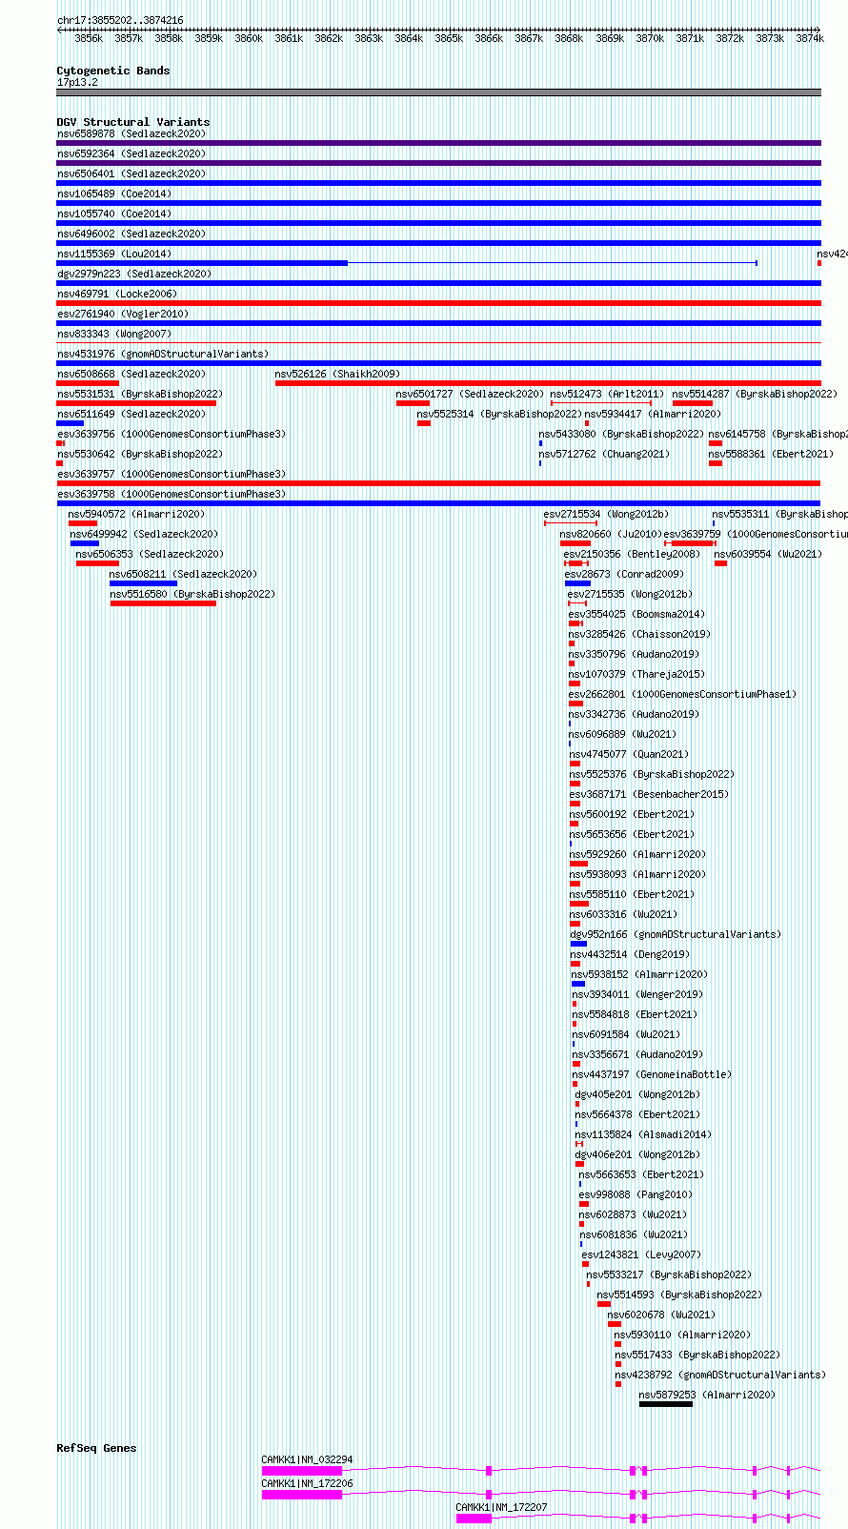Click esv3687171 (Besenbacher2015) label

pyautogui.click(x=649, y=794)
